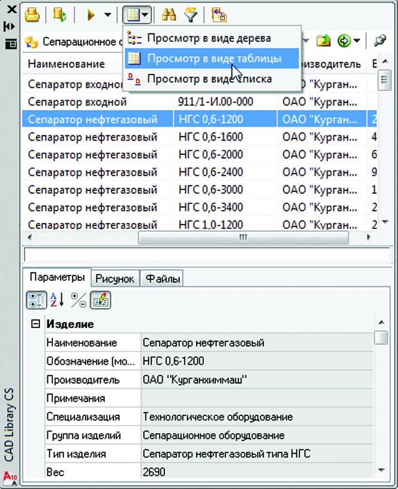Open the dropdown next to the play arrow
This screenshot has height=489, width=398.
pos(107,15)
